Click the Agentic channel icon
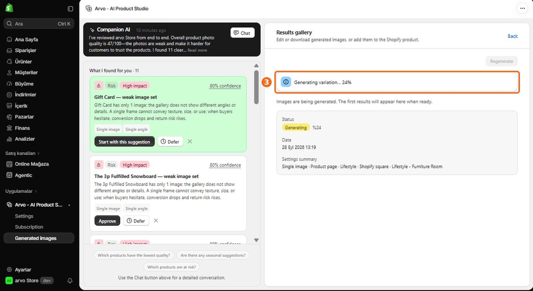The width and height of the screenshot is (533, 291). (x=9, y=175)
